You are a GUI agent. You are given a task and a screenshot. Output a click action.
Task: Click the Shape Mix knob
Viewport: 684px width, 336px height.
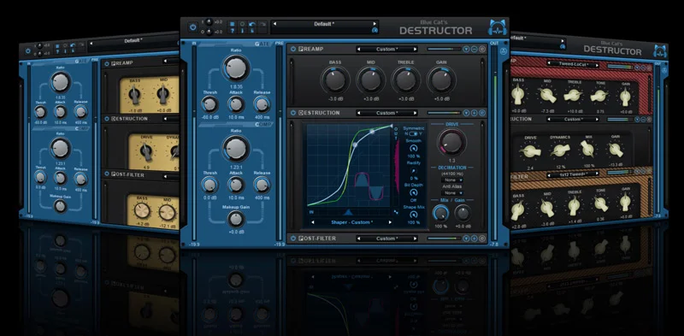[x=414, y=215]
